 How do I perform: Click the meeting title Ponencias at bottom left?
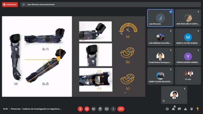coord(36,109)
